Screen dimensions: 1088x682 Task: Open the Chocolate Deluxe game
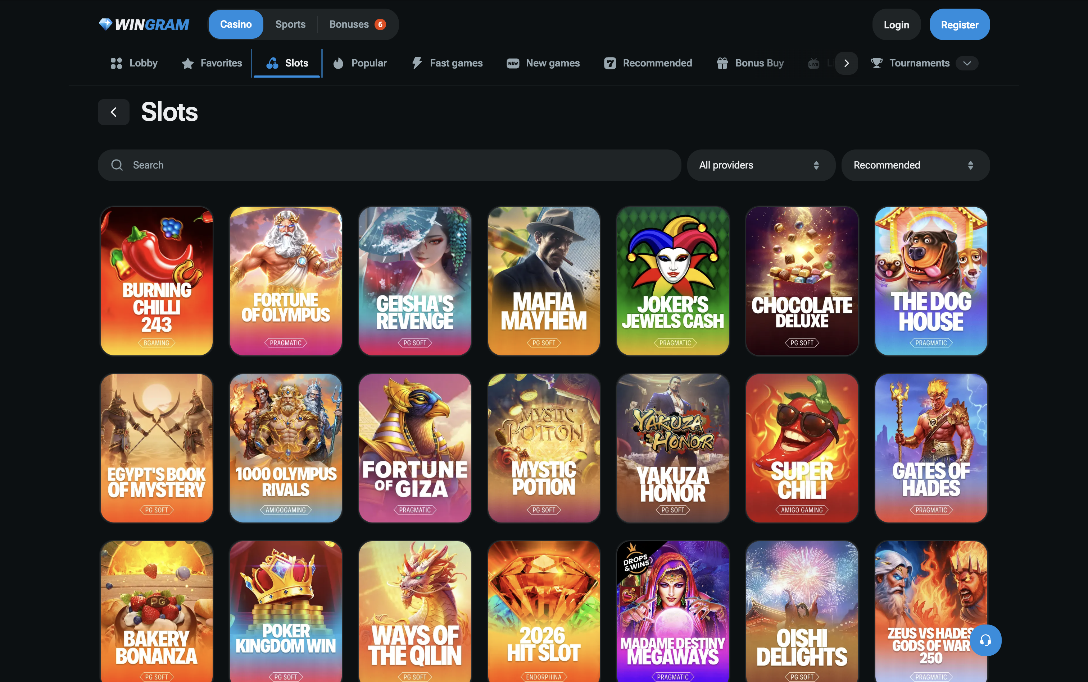[x=802, y=281]
